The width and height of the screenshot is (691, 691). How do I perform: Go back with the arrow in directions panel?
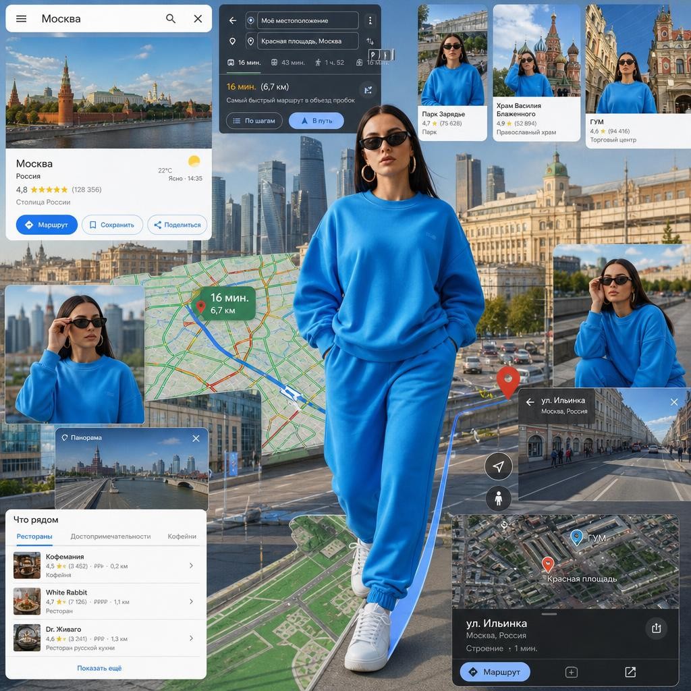233,20
